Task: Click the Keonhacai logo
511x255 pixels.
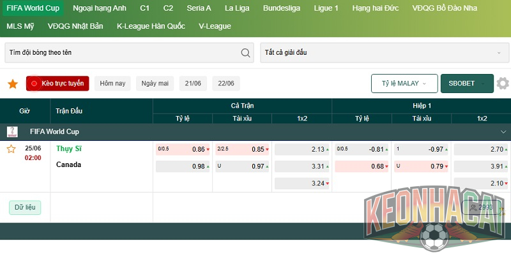Action: (435, 219)
